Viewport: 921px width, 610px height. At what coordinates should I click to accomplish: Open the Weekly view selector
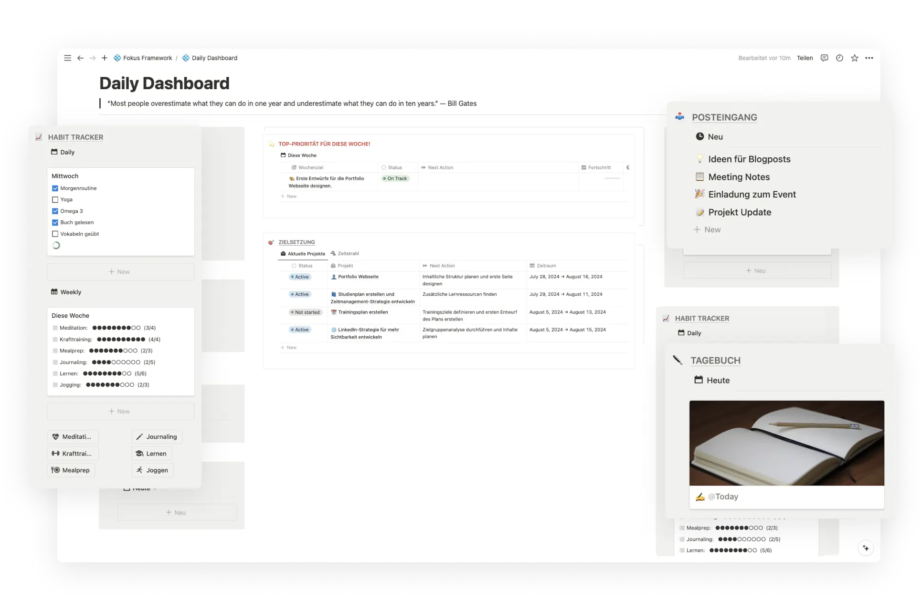coord(66,292)
